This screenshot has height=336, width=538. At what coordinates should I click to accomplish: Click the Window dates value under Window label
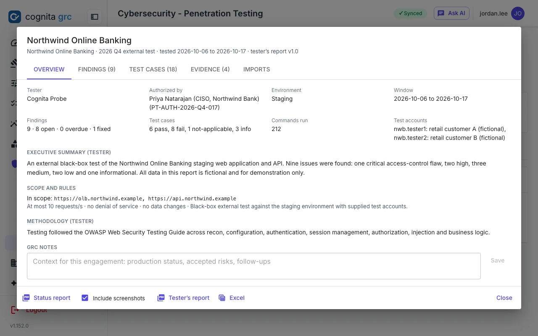pyautogui.click(x=431, y=99)
